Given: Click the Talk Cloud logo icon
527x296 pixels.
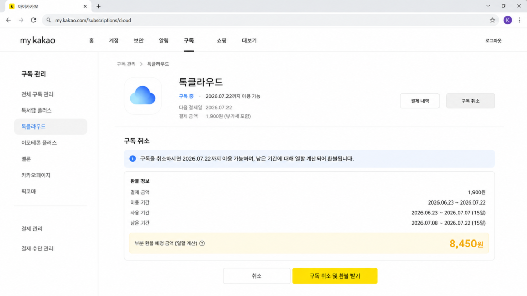Looking at the screenshot, I should pos(143,96).
